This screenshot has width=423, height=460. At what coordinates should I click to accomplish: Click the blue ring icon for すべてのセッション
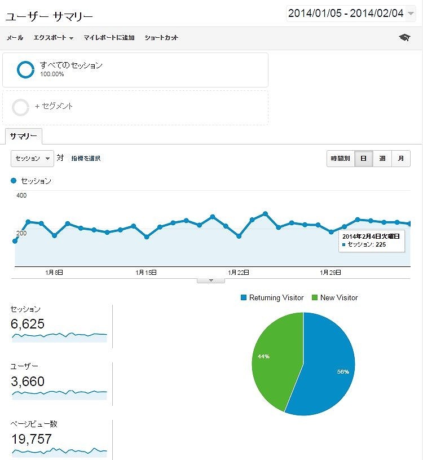click(x=25, y=69)
